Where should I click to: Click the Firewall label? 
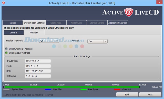75,41
